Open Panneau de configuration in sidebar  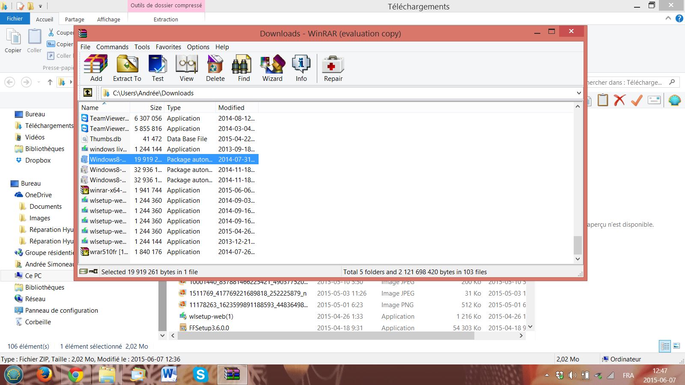pyautogui.click(x=61, y=311)
